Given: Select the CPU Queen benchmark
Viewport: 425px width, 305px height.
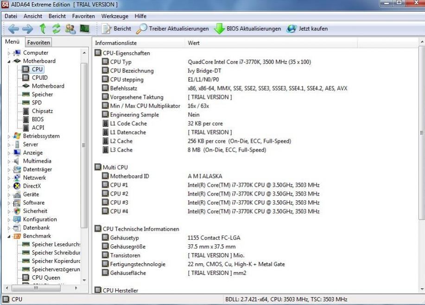Looking at the screenshot, I should pyautogui.click(x=46, y=278).
